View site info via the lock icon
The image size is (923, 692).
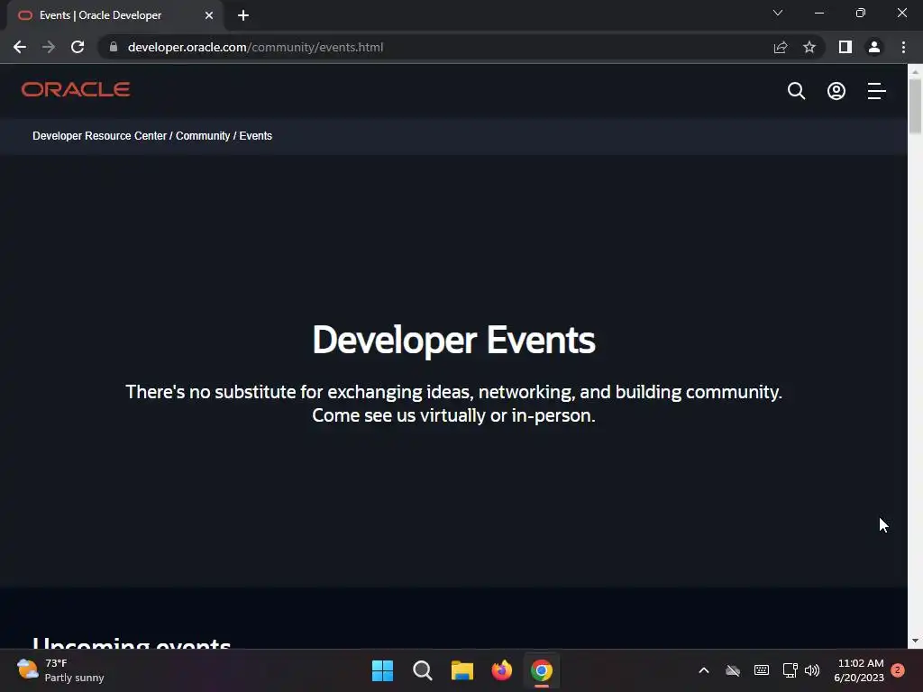[114, 47]
